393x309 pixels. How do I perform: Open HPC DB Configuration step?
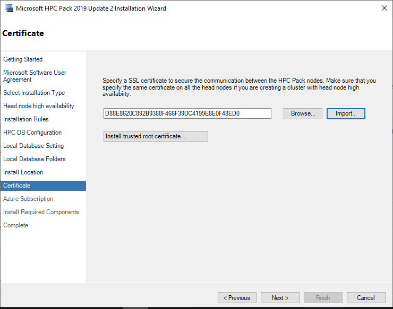pyautogui.click(x=32, y=133)
